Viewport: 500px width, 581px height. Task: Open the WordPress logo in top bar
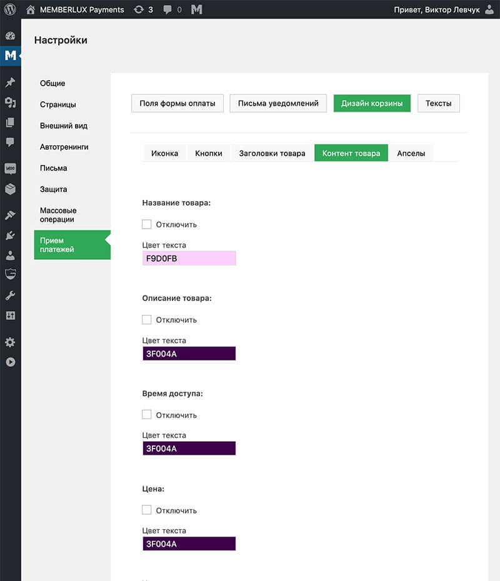[10, 9]
